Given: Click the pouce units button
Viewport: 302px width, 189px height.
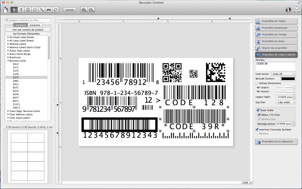Looking at the screenshot, I should tap(70, 10).
